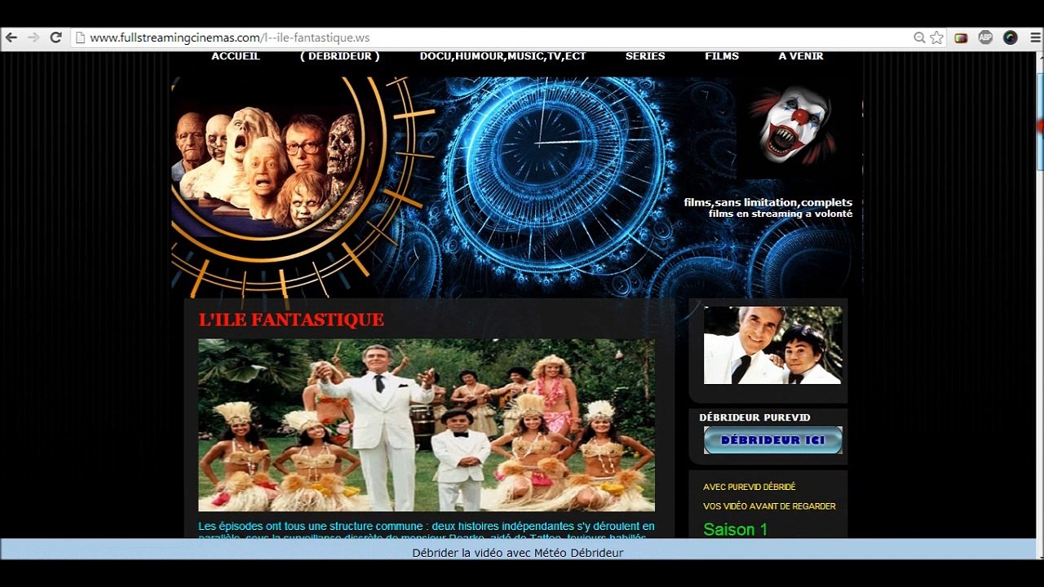Click the L'ILE FANTASTIQUE title heading
Viewport: 1044px width, 587px height.
click(291, 320)
